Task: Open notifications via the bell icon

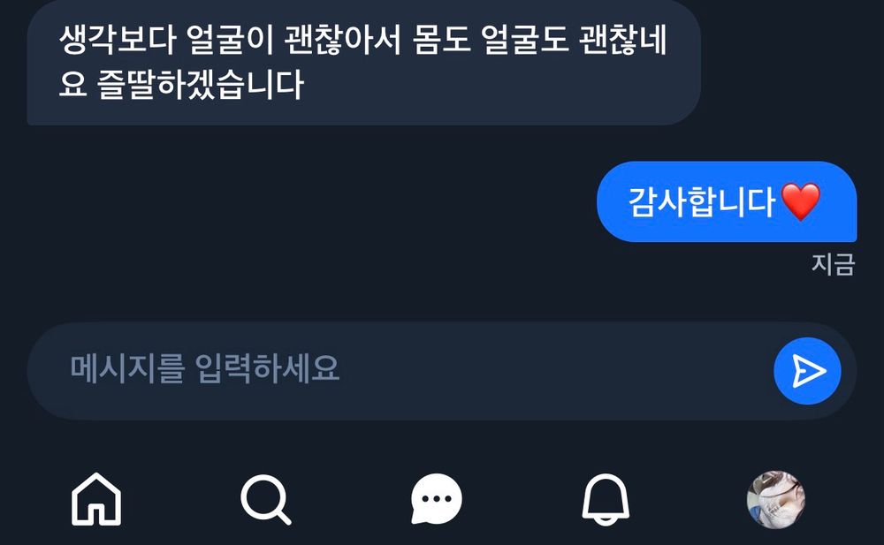Action: point(606,499)
